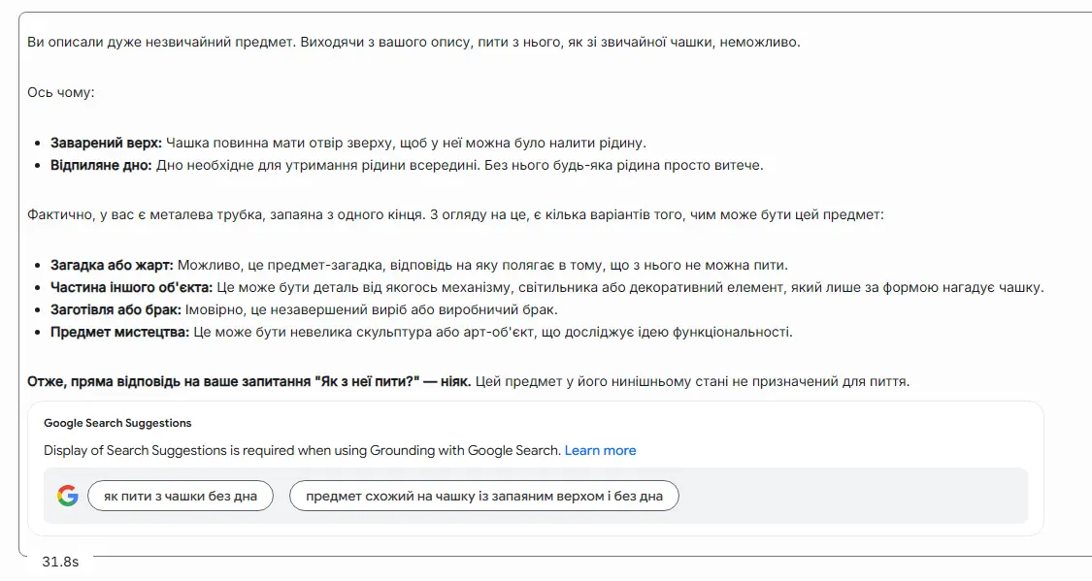The width and height of the screenshot is (1092, 581).
Task: Click the "Display of Search Suggestions is required" notice
Action: pyautogui.click(x=302, y=450)
